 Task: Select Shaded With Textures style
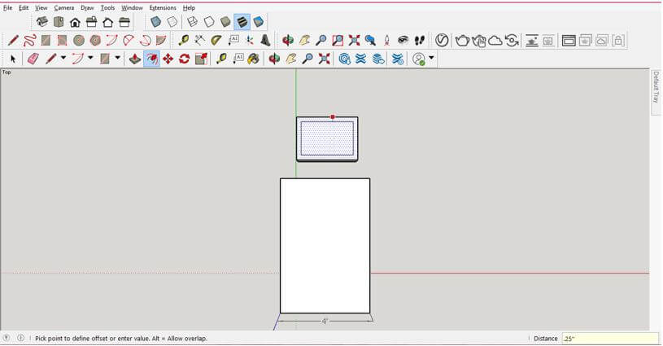[242, 22]
